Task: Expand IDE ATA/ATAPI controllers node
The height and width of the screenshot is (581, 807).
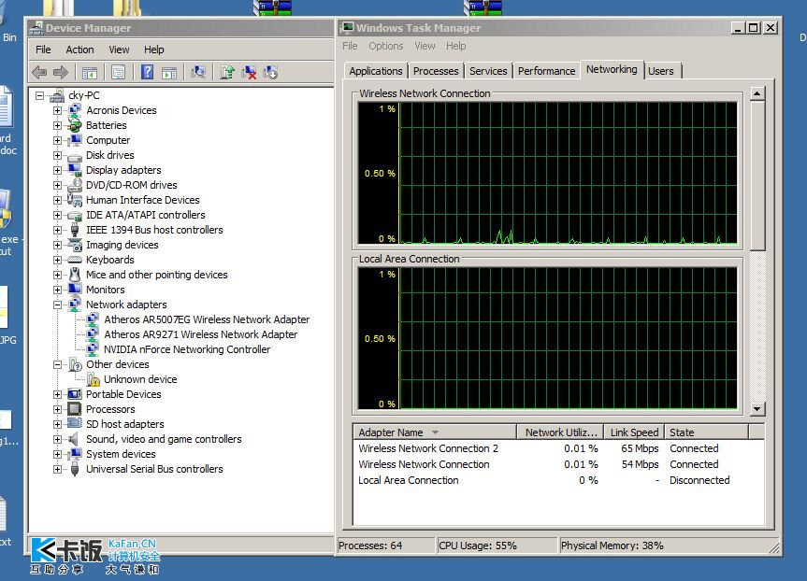Action: [58, 215]
